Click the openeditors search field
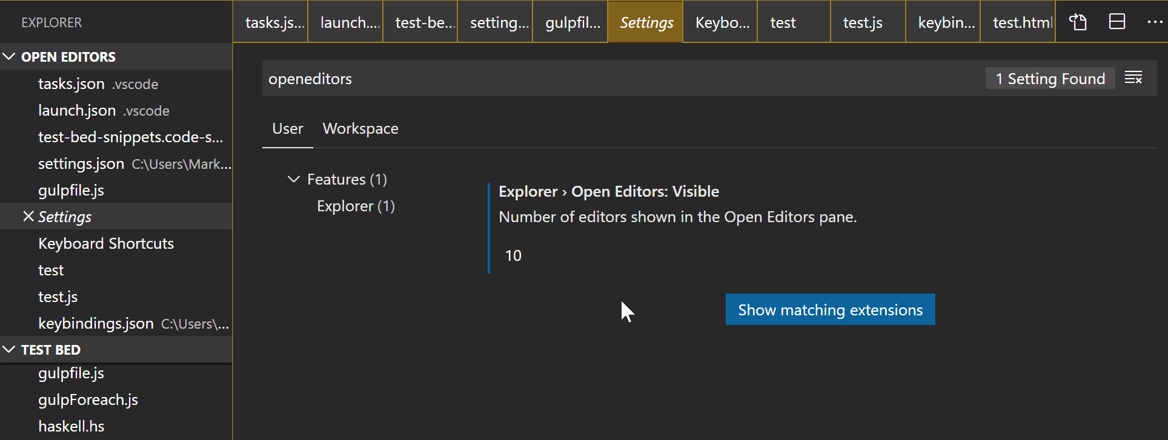Image resolution: width=1168 pixels, height=440 pixels. pyautogui.click(x=606, y=79)
